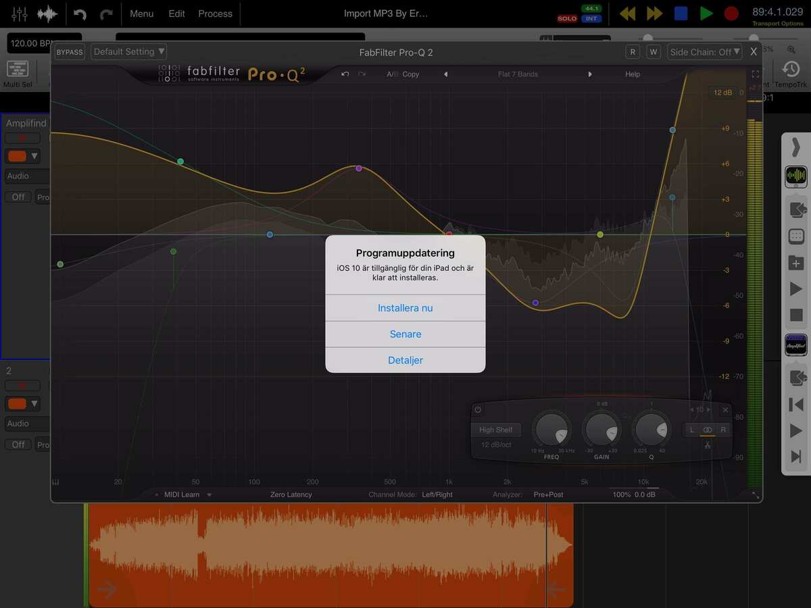Toggle the piano keyboard display icon
The width and height of the screenshot is (811, 608).
(x=56, y=482)
